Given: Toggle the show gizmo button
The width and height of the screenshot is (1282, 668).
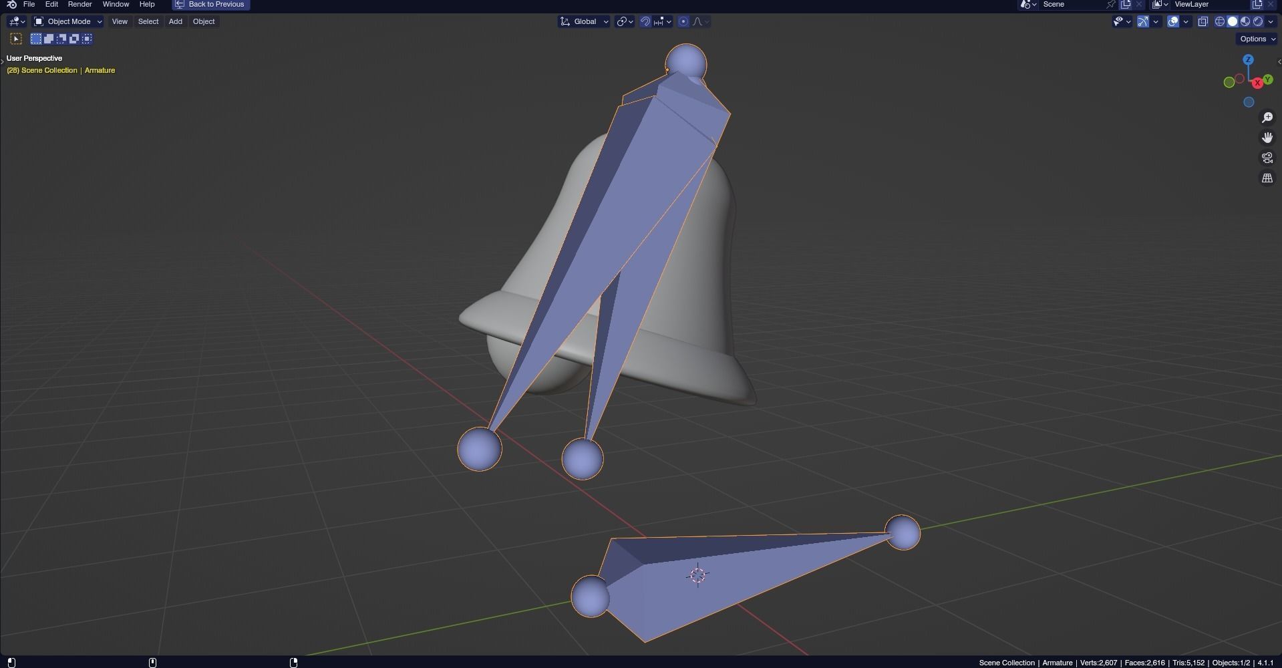Looking at the screenshot, I should 1143,21.
